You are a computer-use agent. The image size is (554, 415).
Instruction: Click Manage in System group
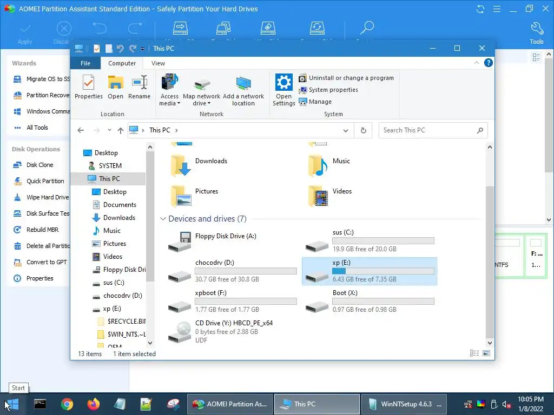[315, 102]
